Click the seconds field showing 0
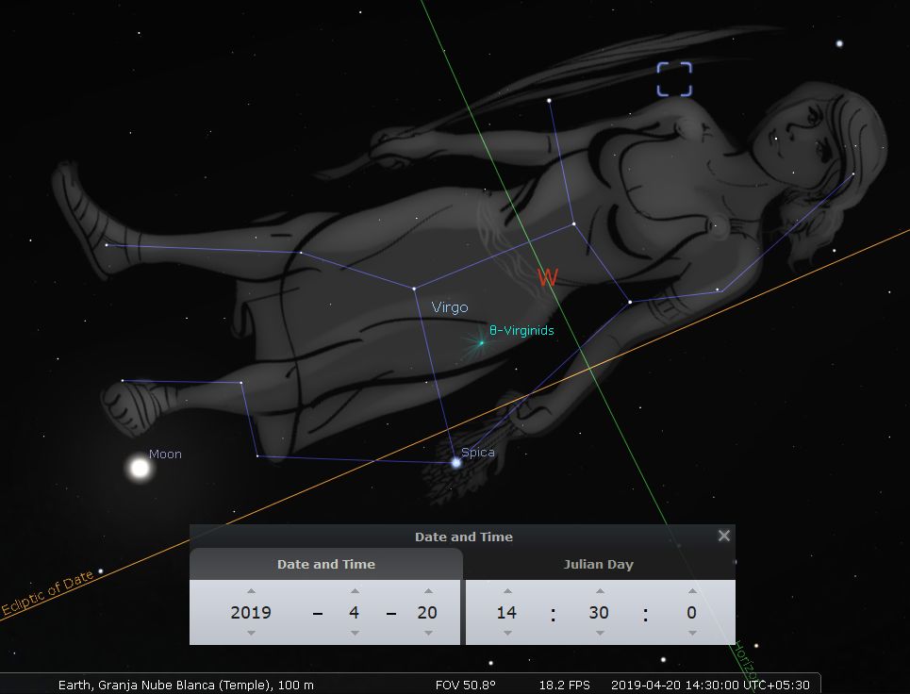This screenshot has height=694, width=910. point(691,612)
